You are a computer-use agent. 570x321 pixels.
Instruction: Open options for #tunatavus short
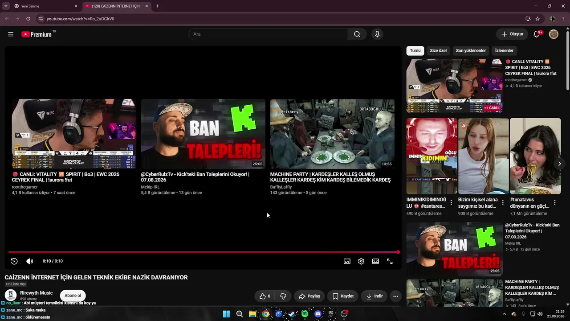(554, 202)
